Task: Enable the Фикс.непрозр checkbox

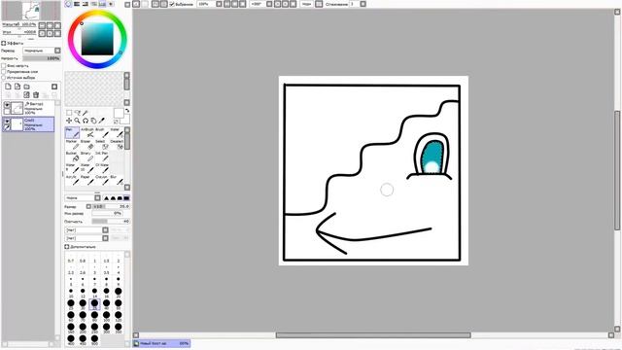Action: point(4,66)
